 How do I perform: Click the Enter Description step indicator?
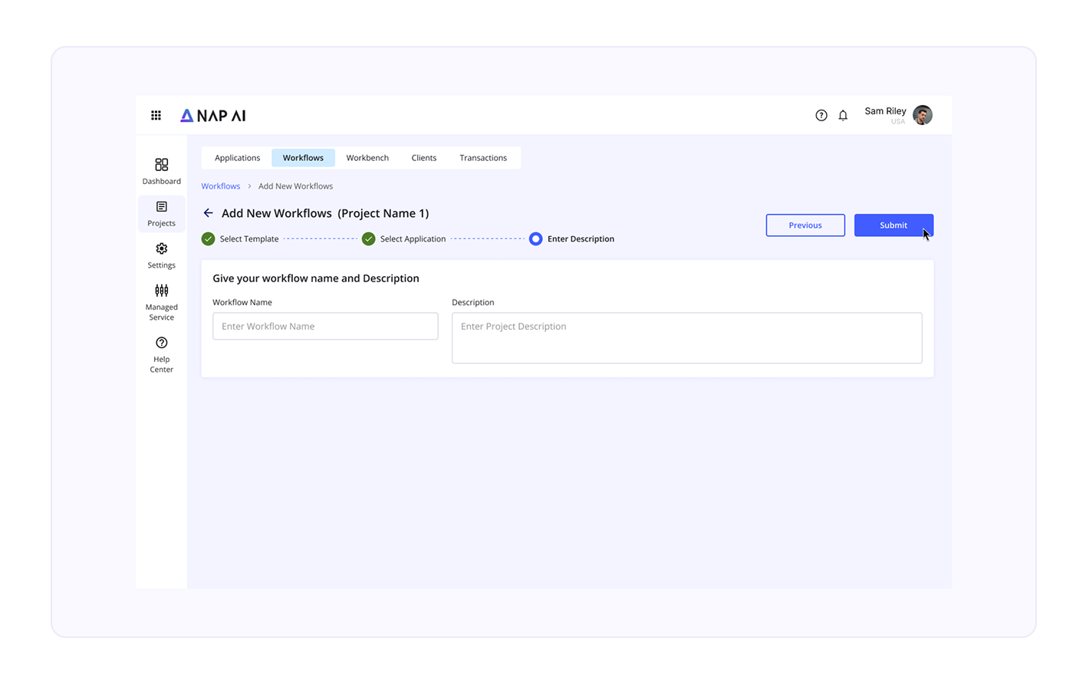tap(535, 238)
